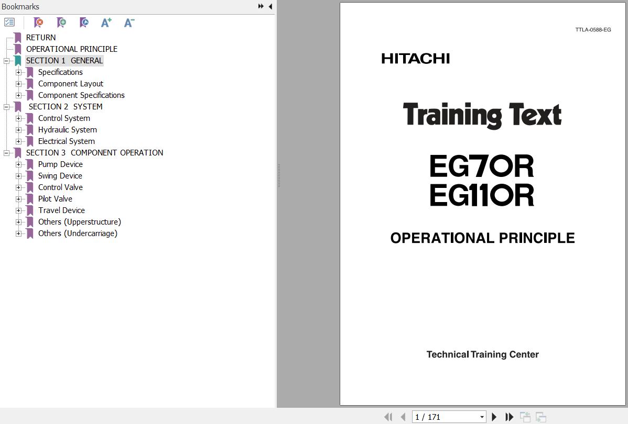The width and height of the screenshot is (628, 424).
Task: Click the EG70R model name on page
Action: coord(482,166)
